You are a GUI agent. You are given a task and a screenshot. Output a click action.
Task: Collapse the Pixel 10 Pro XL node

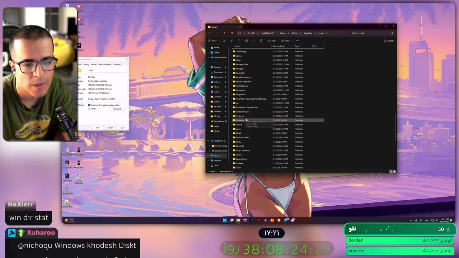(x=208, y=141)
